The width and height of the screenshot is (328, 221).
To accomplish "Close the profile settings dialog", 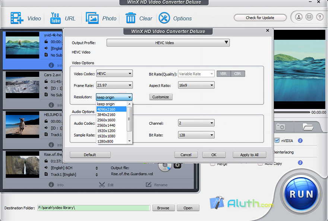I will click(x=268, y=31).
